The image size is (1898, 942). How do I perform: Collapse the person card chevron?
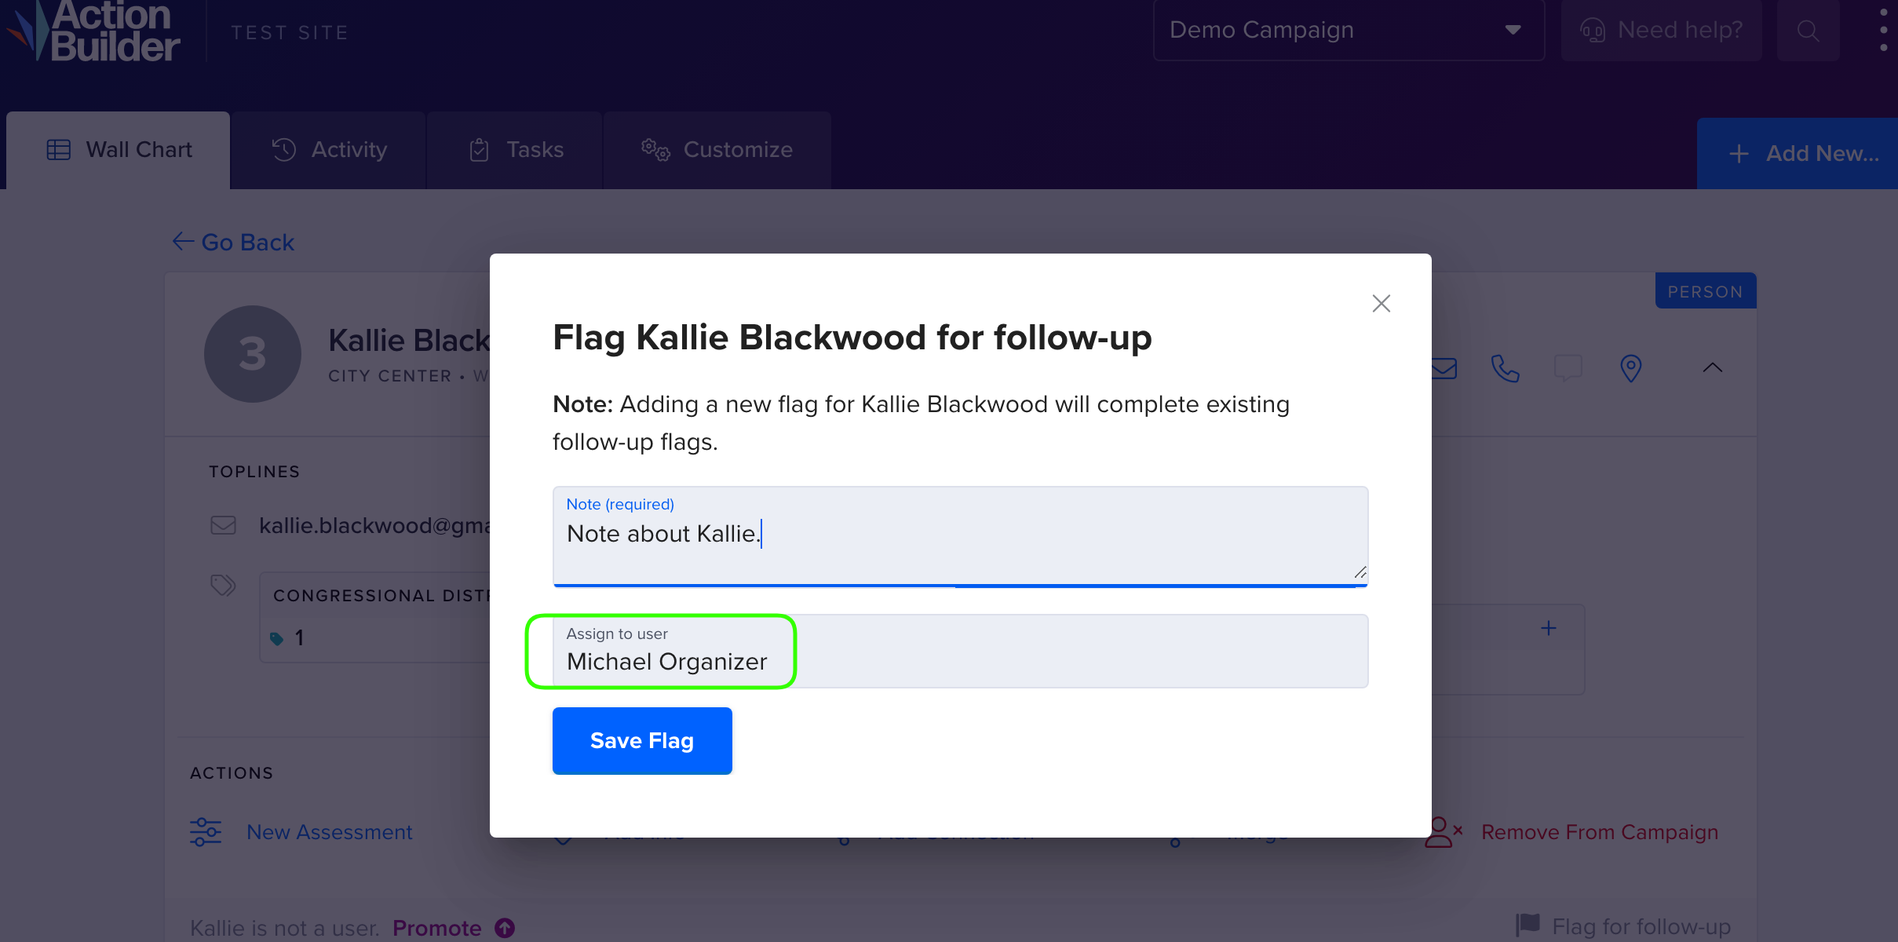(1713, 367)
